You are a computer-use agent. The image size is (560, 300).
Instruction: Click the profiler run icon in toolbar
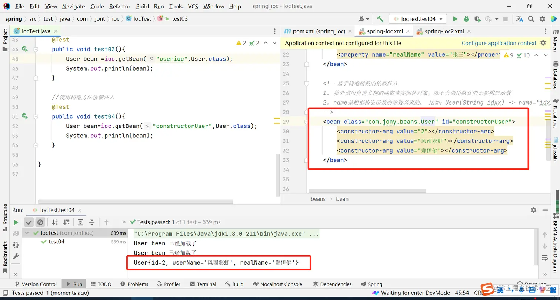click(x=489, y=19)
